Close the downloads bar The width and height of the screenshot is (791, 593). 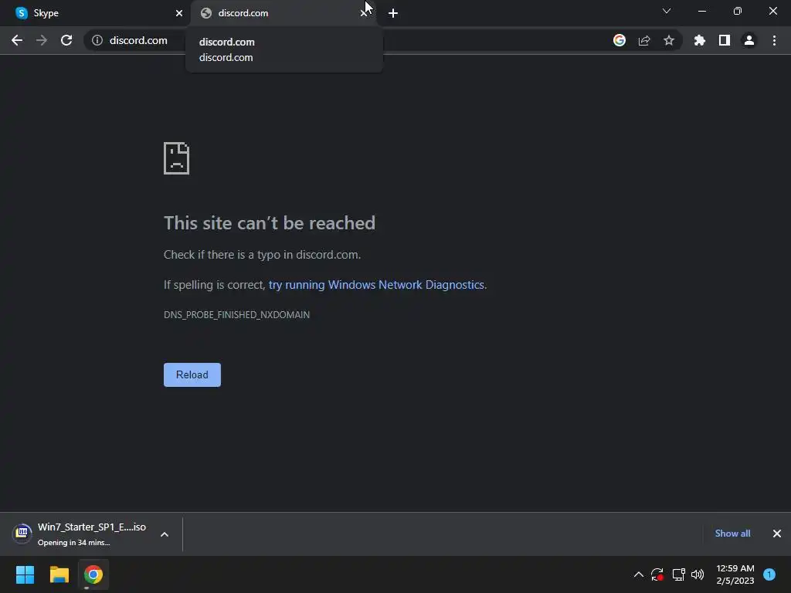tap(777, 534)
